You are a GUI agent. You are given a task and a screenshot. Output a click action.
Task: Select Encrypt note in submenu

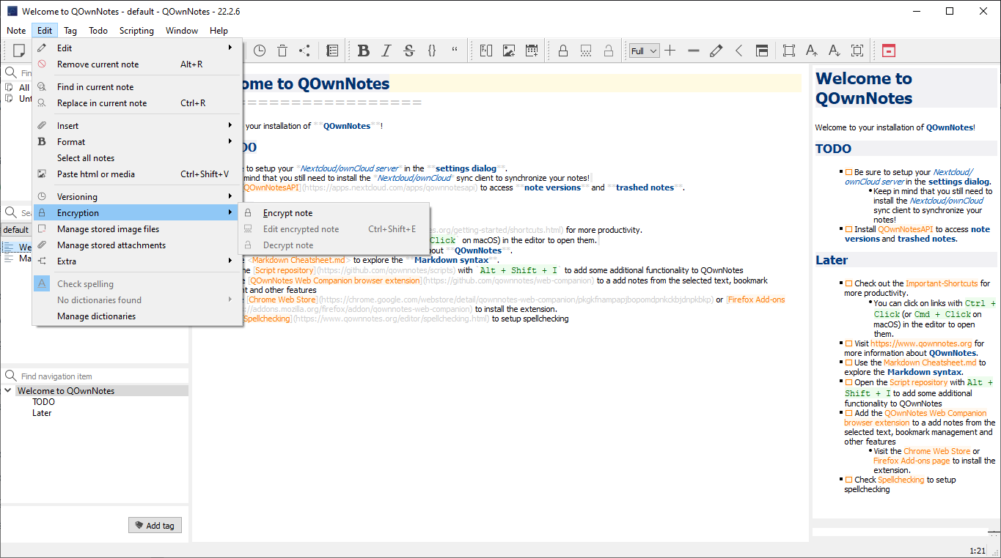click(x=334, y=212)
